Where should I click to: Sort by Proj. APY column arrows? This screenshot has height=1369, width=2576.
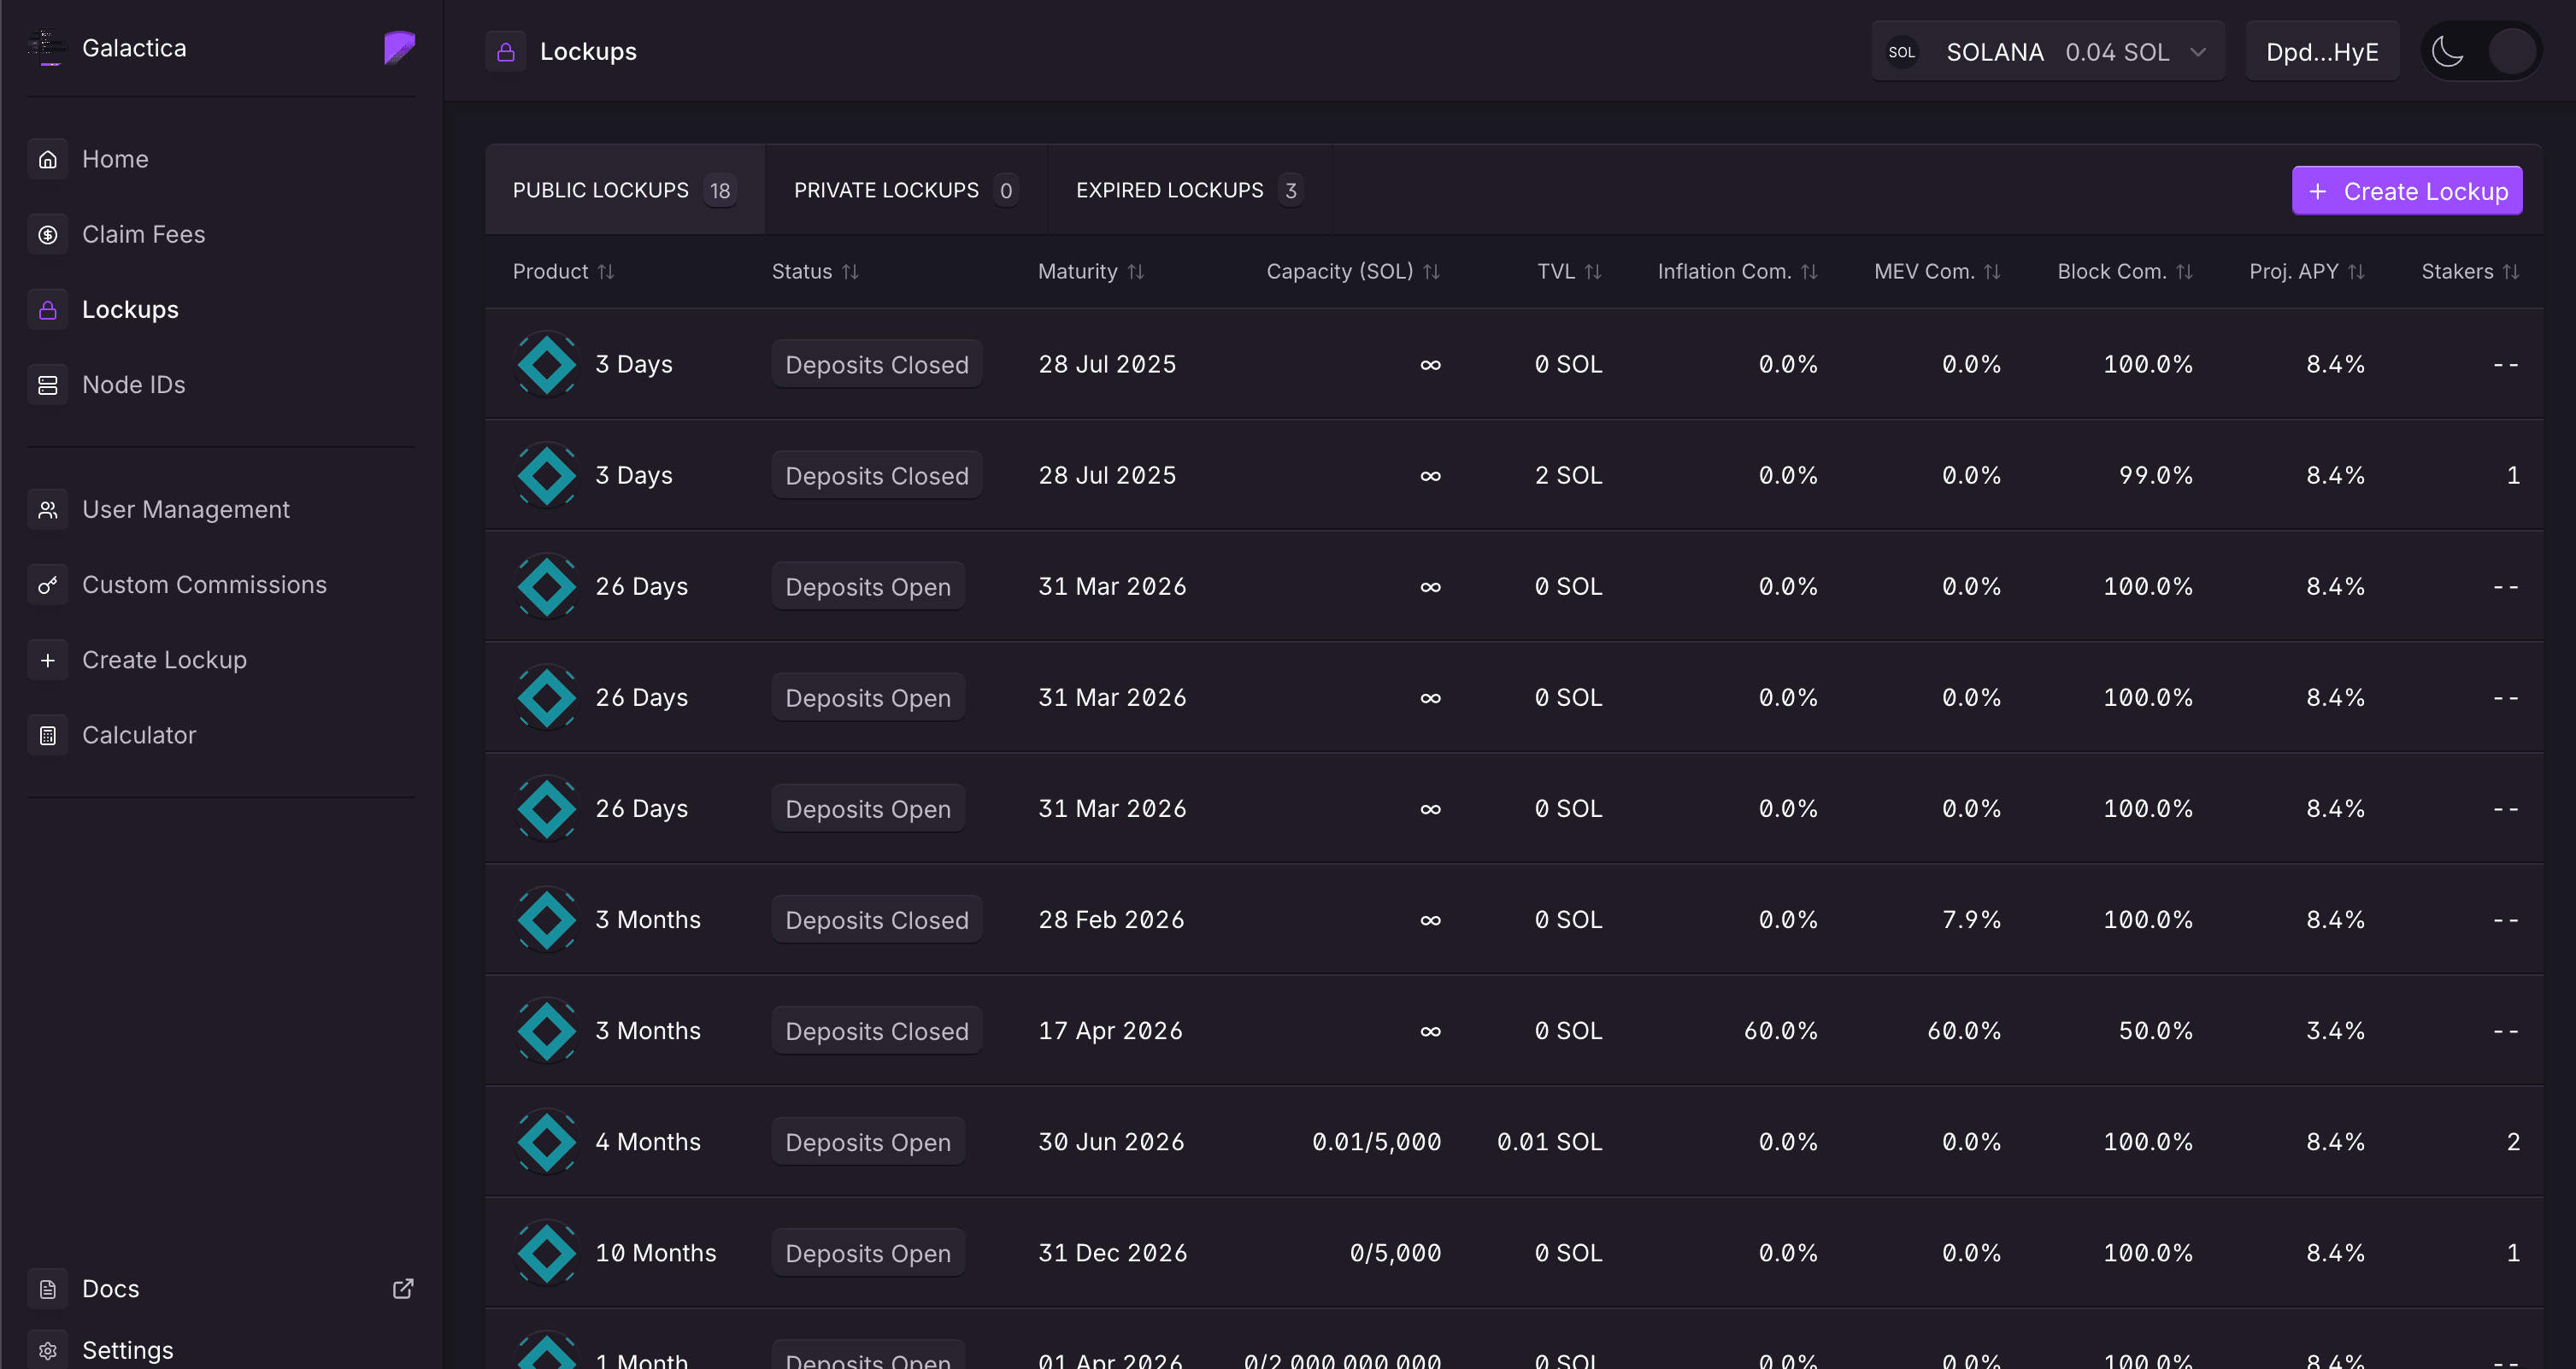(x=2356, y=272)
